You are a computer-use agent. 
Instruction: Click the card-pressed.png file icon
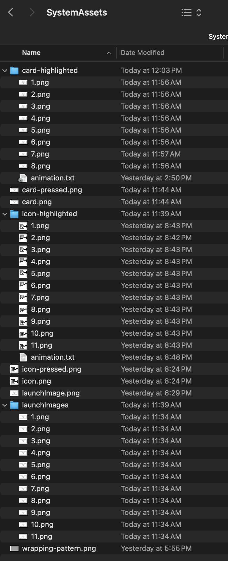click(14, 190)
